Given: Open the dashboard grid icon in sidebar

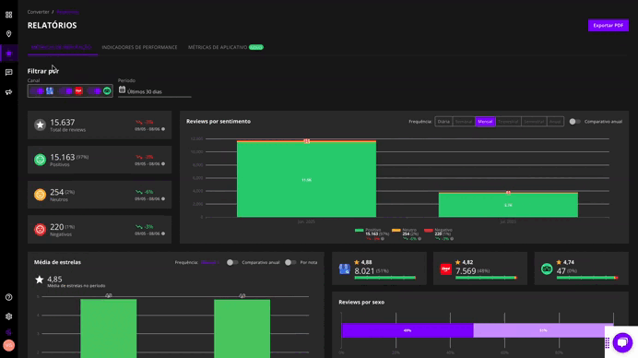Looking at the screenshot, I should pos(8,15).
